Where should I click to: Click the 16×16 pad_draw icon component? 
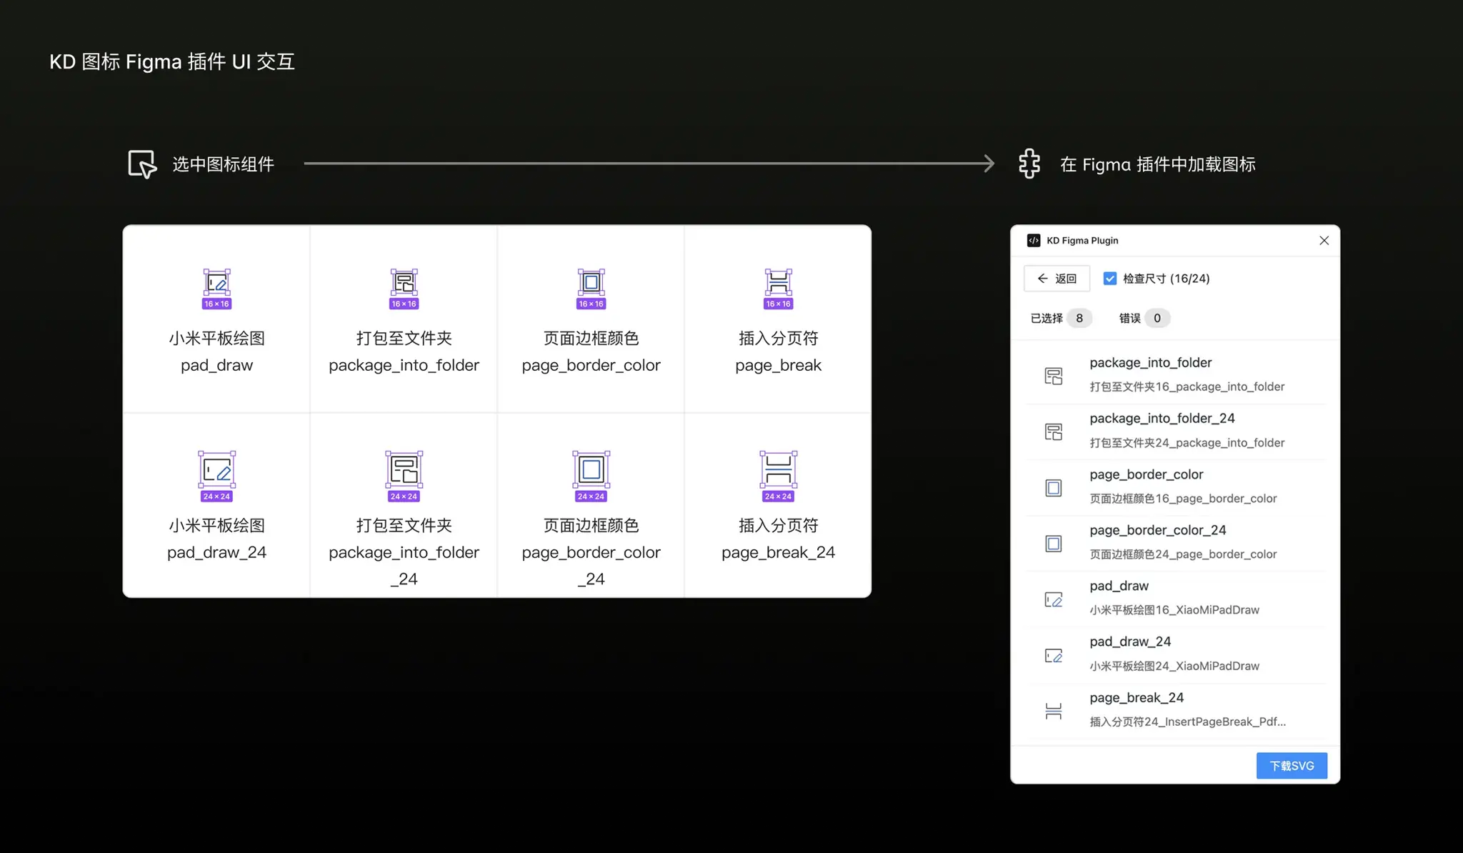pyautogui.click(x=216, y=283)
